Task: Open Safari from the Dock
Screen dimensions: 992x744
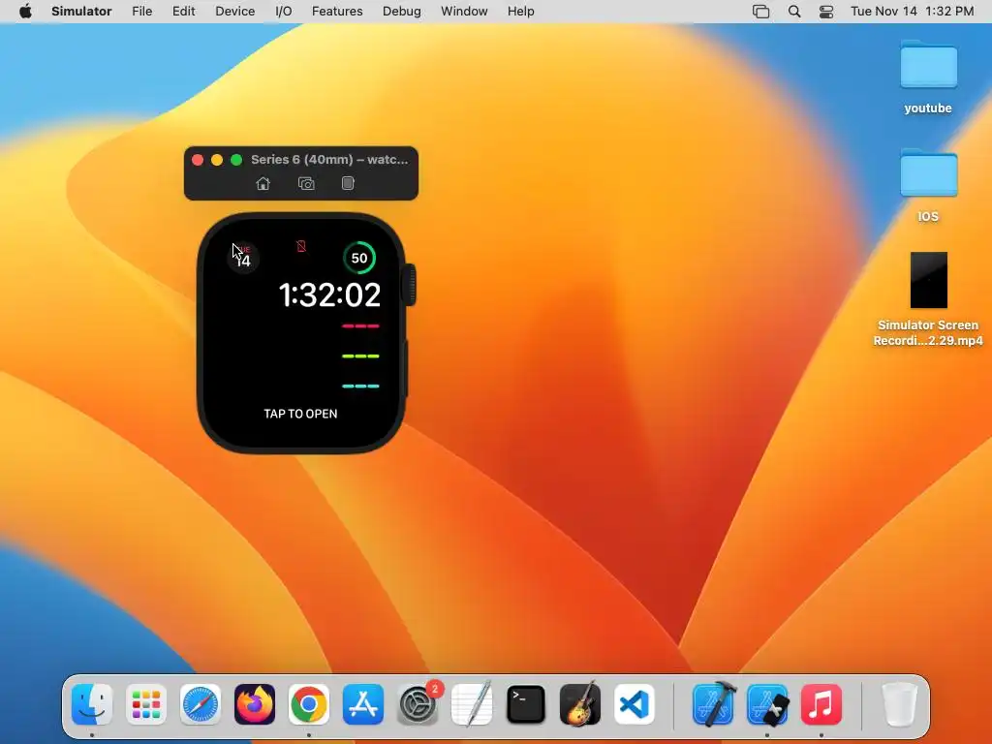Action: (x=201, y=704)
